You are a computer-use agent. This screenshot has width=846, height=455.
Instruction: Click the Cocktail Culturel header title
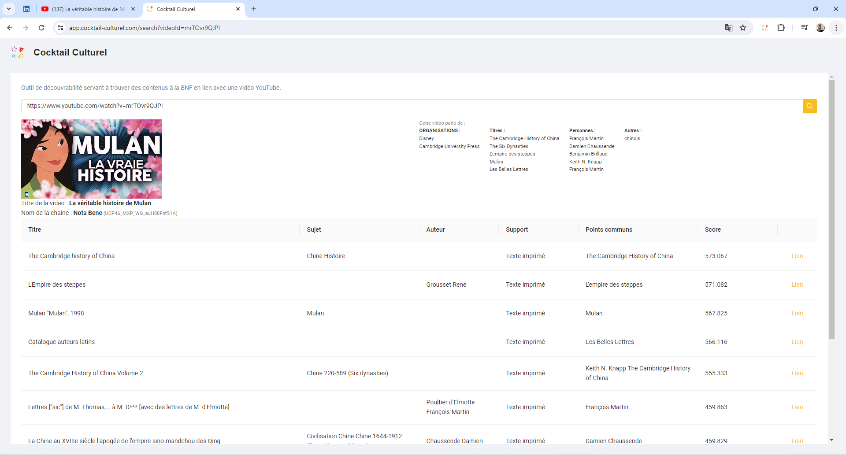click(70, 52)
